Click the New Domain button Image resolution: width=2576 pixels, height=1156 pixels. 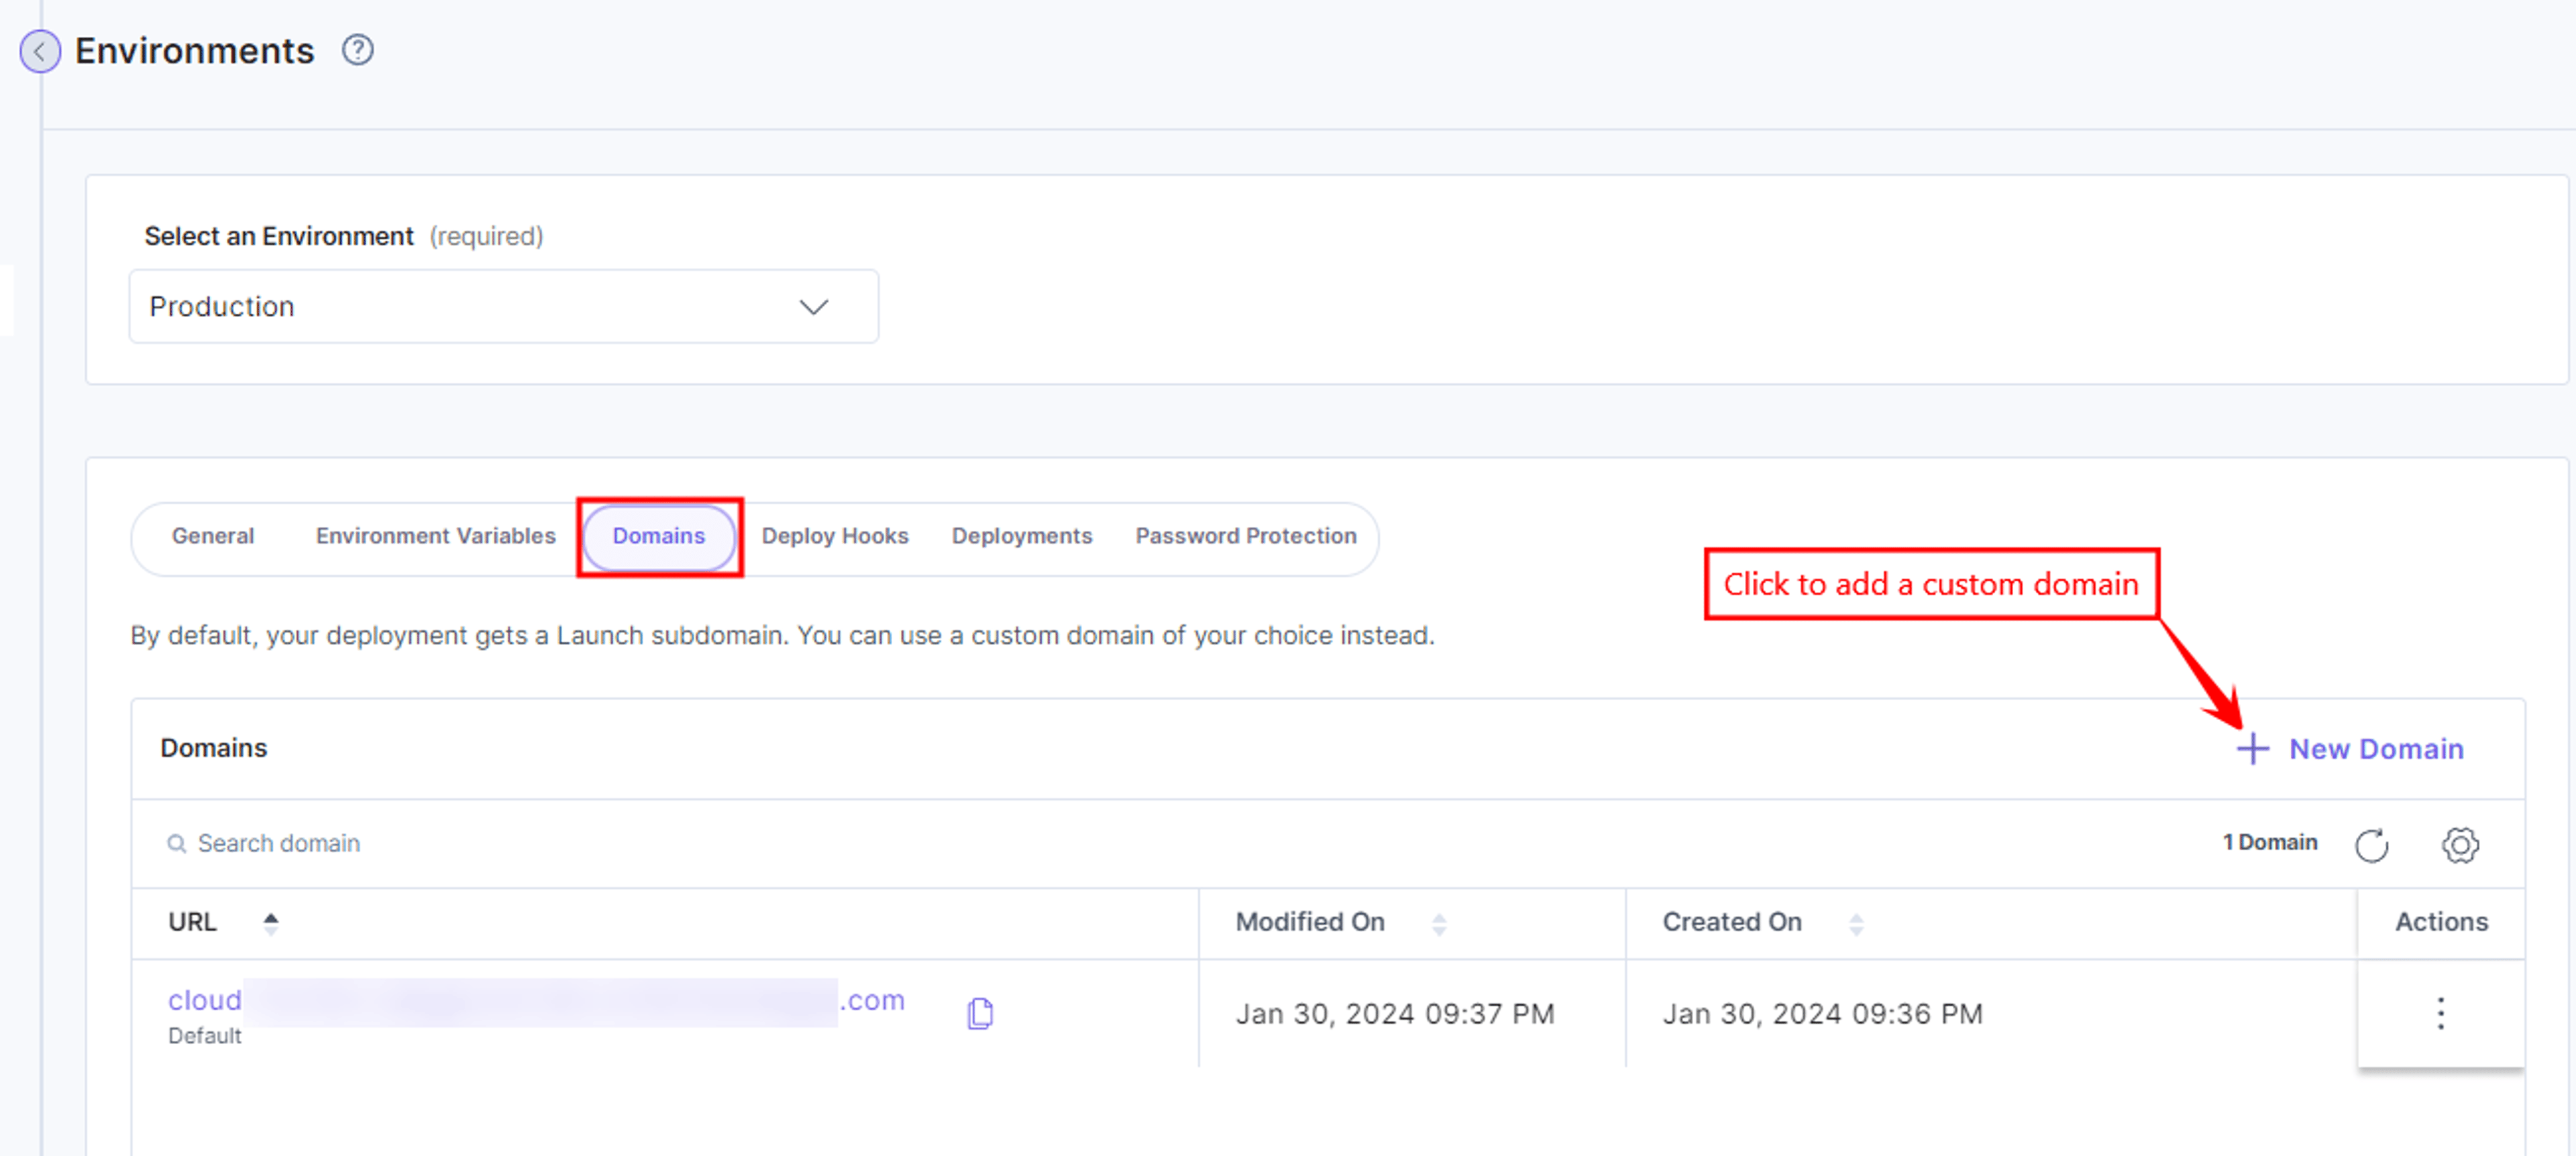[2350, 748]
